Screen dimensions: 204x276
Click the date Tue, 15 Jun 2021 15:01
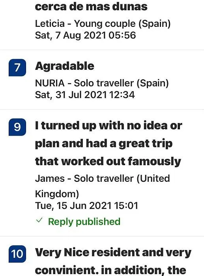coord(86,206)
